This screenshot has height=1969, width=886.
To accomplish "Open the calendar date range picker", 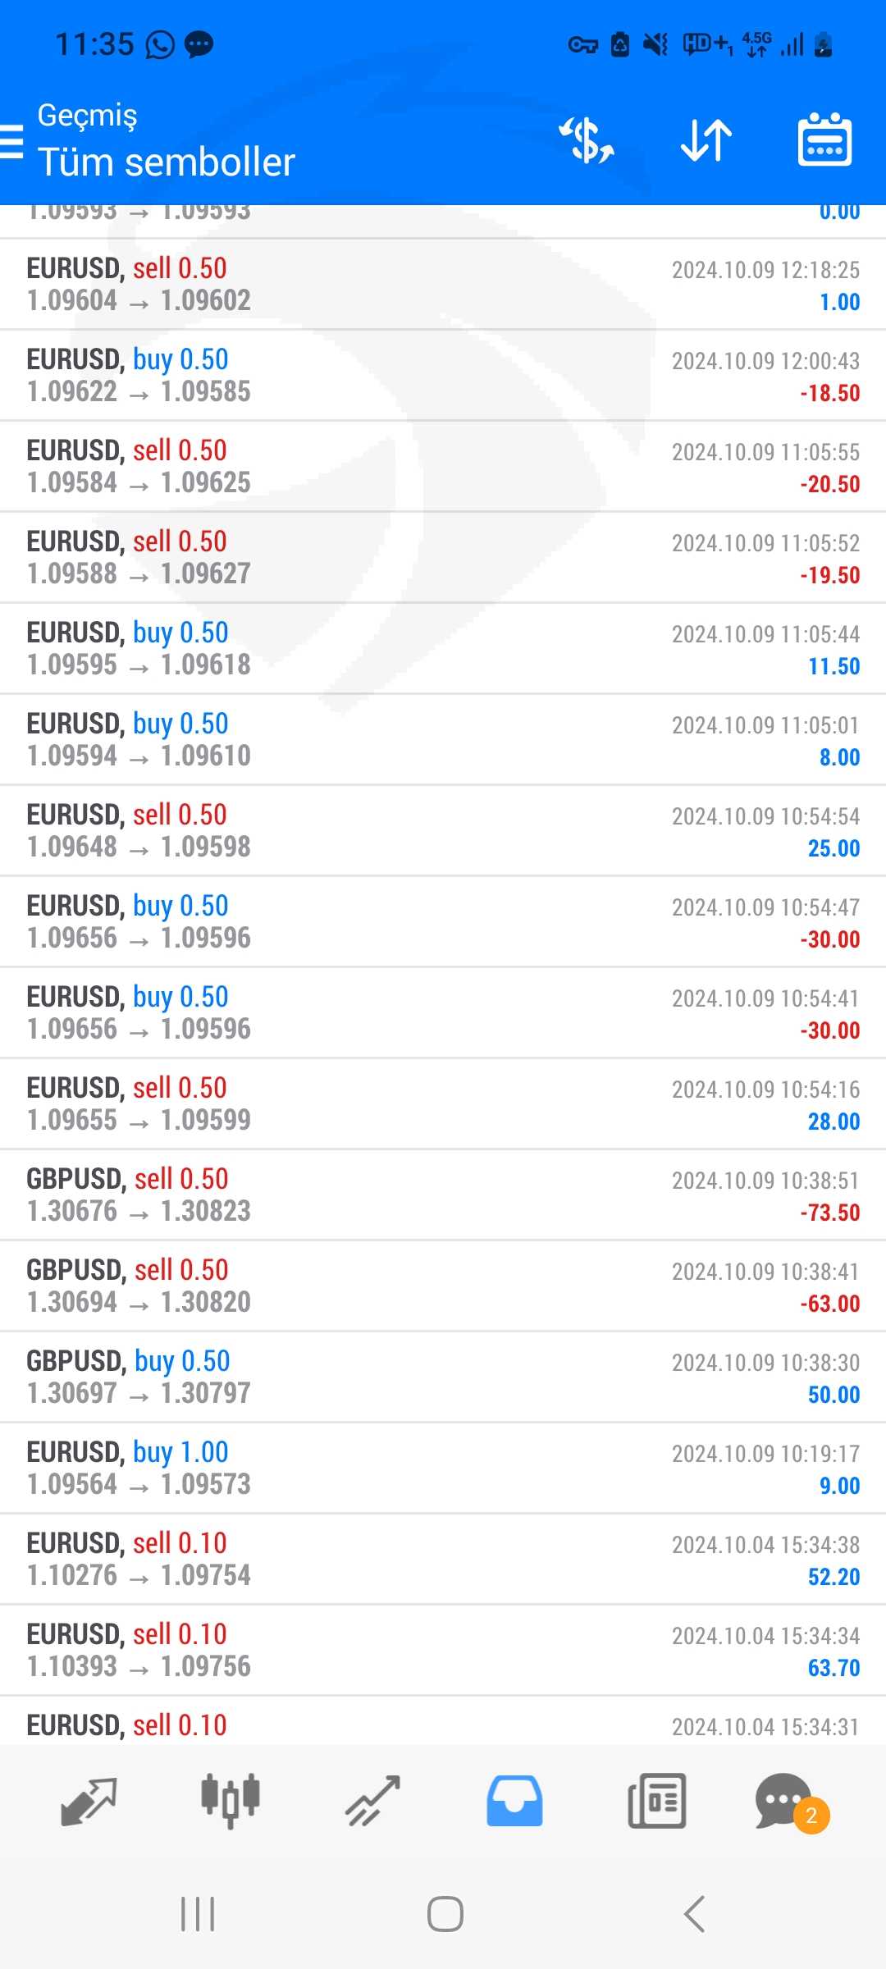I will coord(824,140).
